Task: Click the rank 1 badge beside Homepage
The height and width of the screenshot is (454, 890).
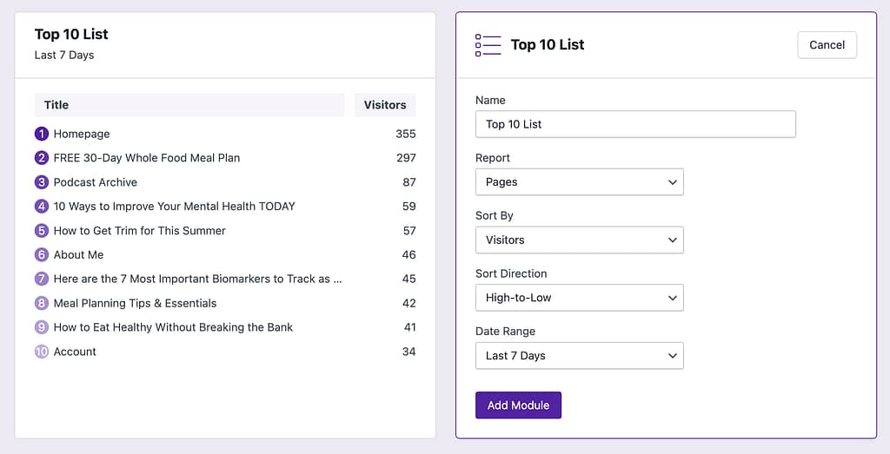Action: (42, 134)
